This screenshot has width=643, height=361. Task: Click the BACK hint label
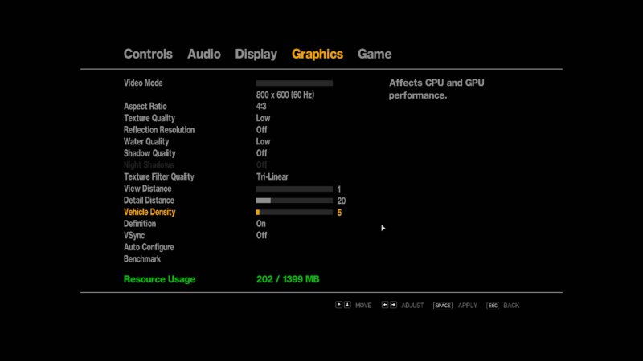[511, 306]
